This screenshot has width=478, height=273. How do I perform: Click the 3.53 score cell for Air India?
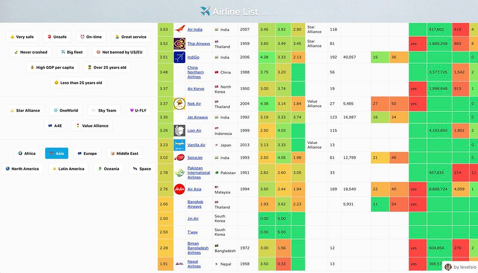(165, 29)
